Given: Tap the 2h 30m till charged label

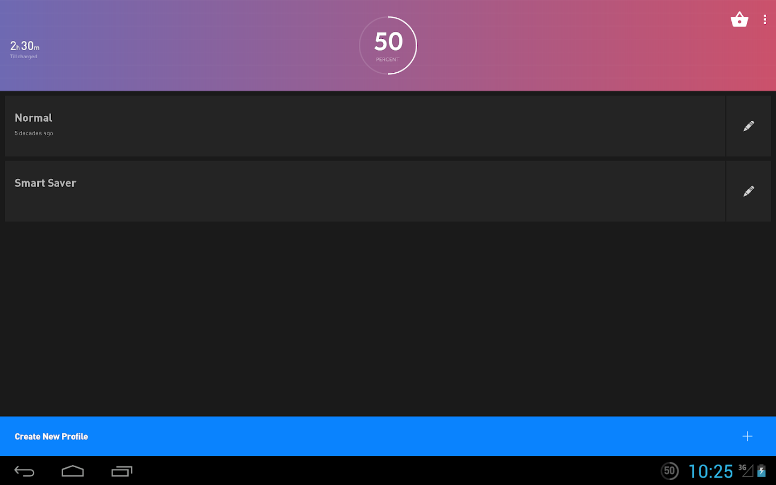Looking at the screenshot, I should (x=24, y=48).
